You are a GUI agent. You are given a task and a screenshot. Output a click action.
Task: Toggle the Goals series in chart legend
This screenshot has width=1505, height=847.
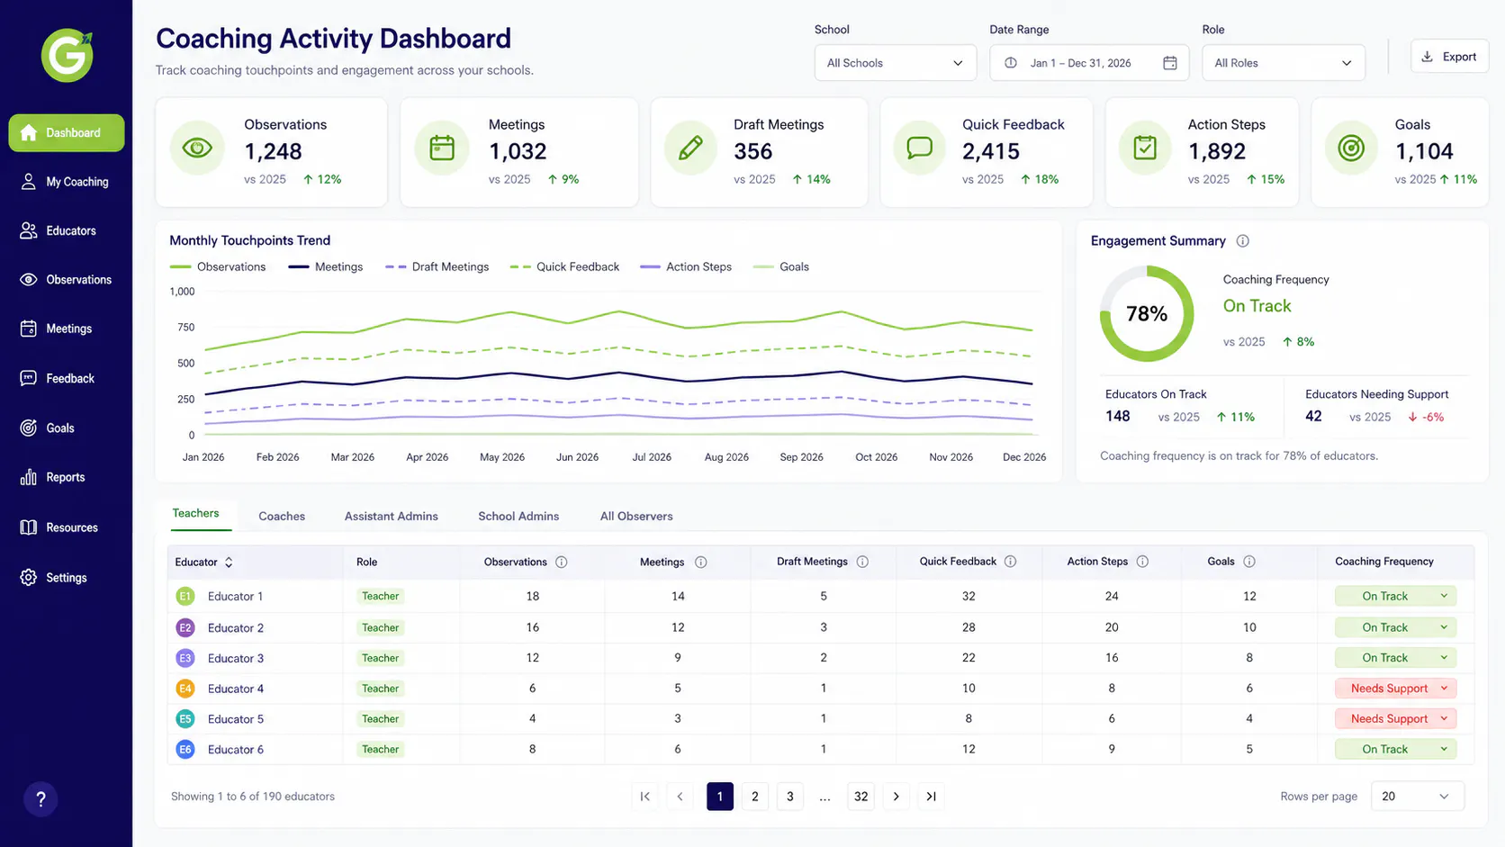click(781, 267)
